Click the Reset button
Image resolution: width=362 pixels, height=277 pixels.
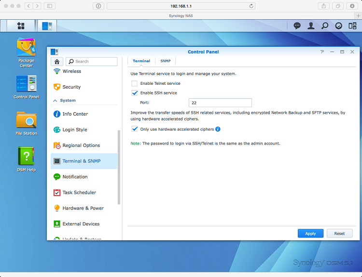[339, 234]
